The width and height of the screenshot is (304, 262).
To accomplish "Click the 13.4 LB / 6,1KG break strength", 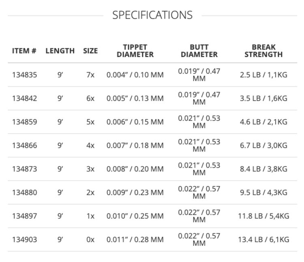I will click(x=263, y=240).
